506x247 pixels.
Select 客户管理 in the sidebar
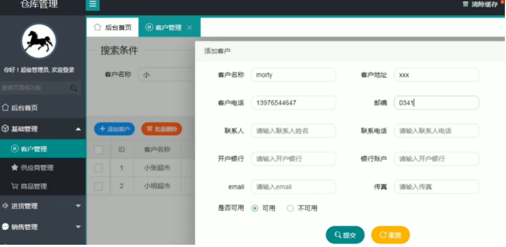[x=43, y=149]
